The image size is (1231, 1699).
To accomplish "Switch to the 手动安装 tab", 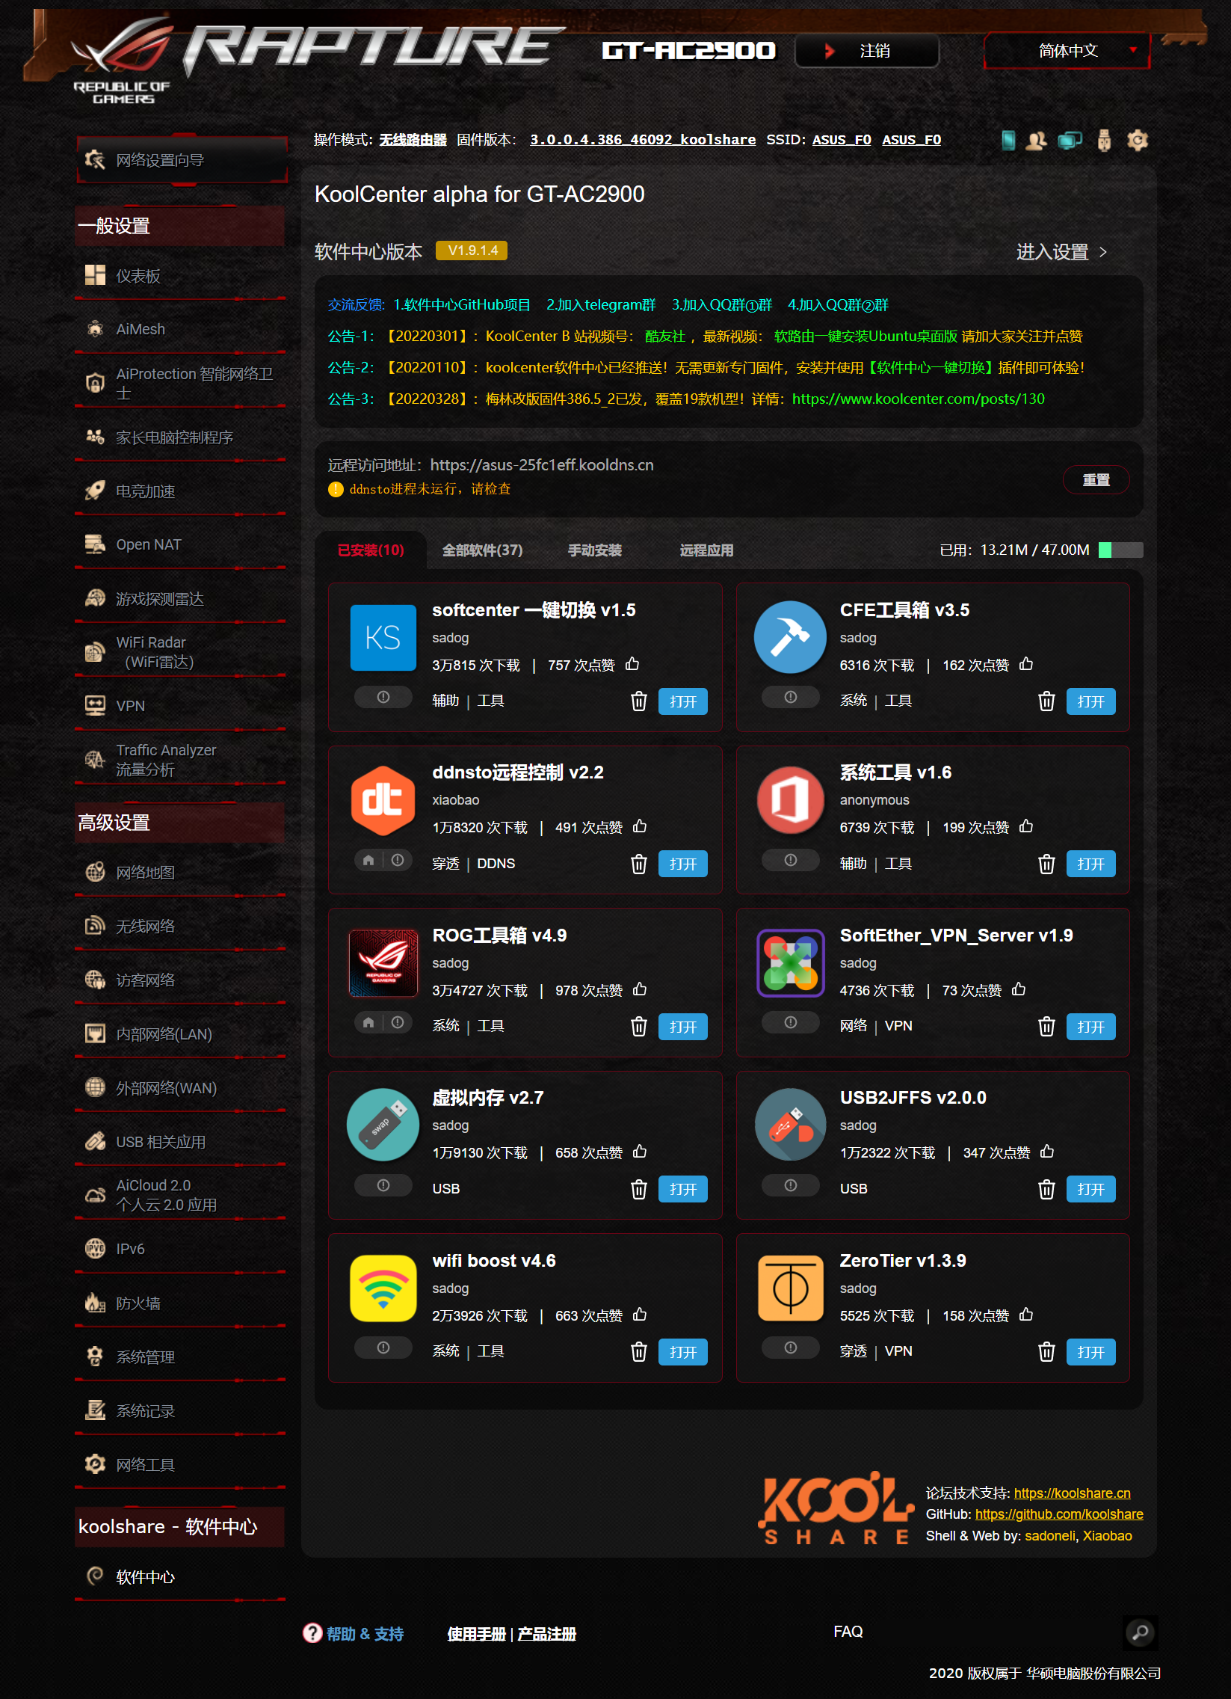I will (594, 550).
